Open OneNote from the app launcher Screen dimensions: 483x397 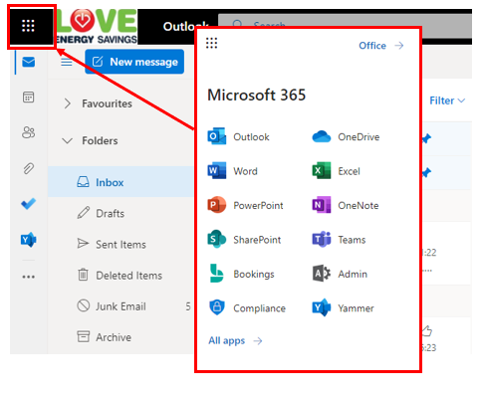pyautogui.click(x=346, y=205)
